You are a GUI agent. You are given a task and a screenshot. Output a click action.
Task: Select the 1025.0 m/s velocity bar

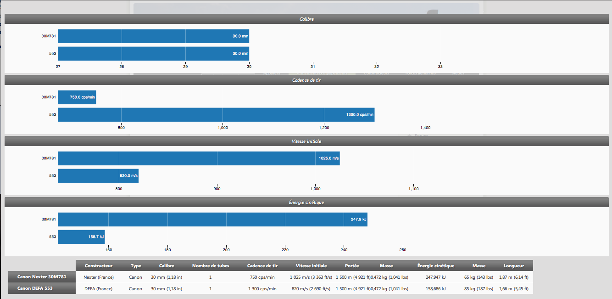click(199, 158)
